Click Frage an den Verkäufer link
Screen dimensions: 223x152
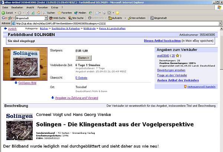(x=172, y=75)
